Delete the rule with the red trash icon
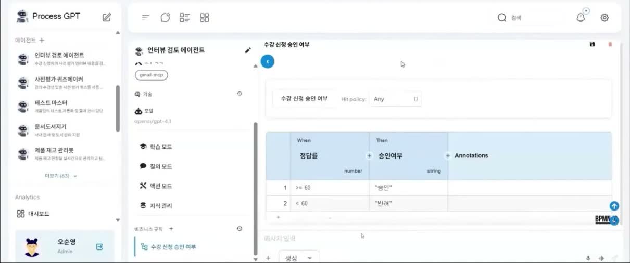The width and height of the screenshot is (630, 263). point(610,45)
